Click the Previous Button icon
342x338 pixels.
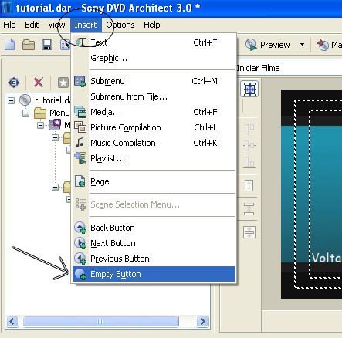coord(80,259)
